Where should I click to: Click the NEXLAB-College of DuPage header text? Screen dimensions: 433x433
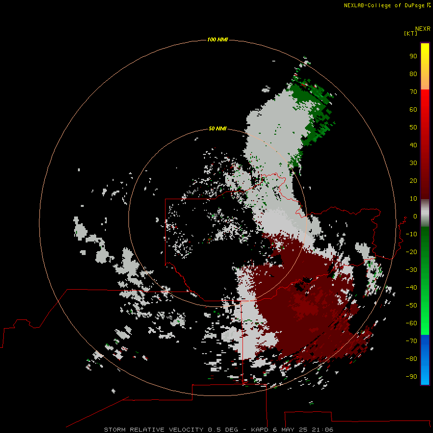(x=387, y=5)
